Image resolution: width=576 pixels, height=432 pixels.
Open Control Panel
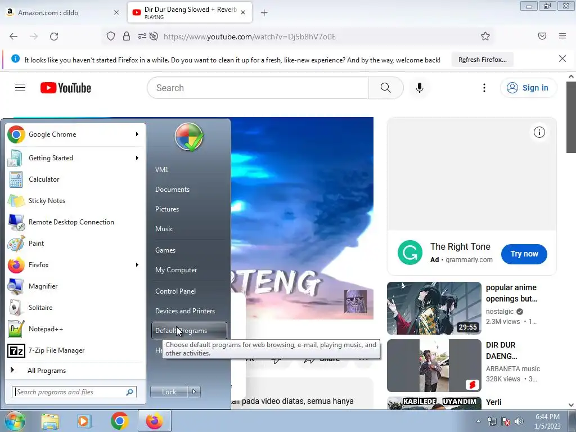189,291
